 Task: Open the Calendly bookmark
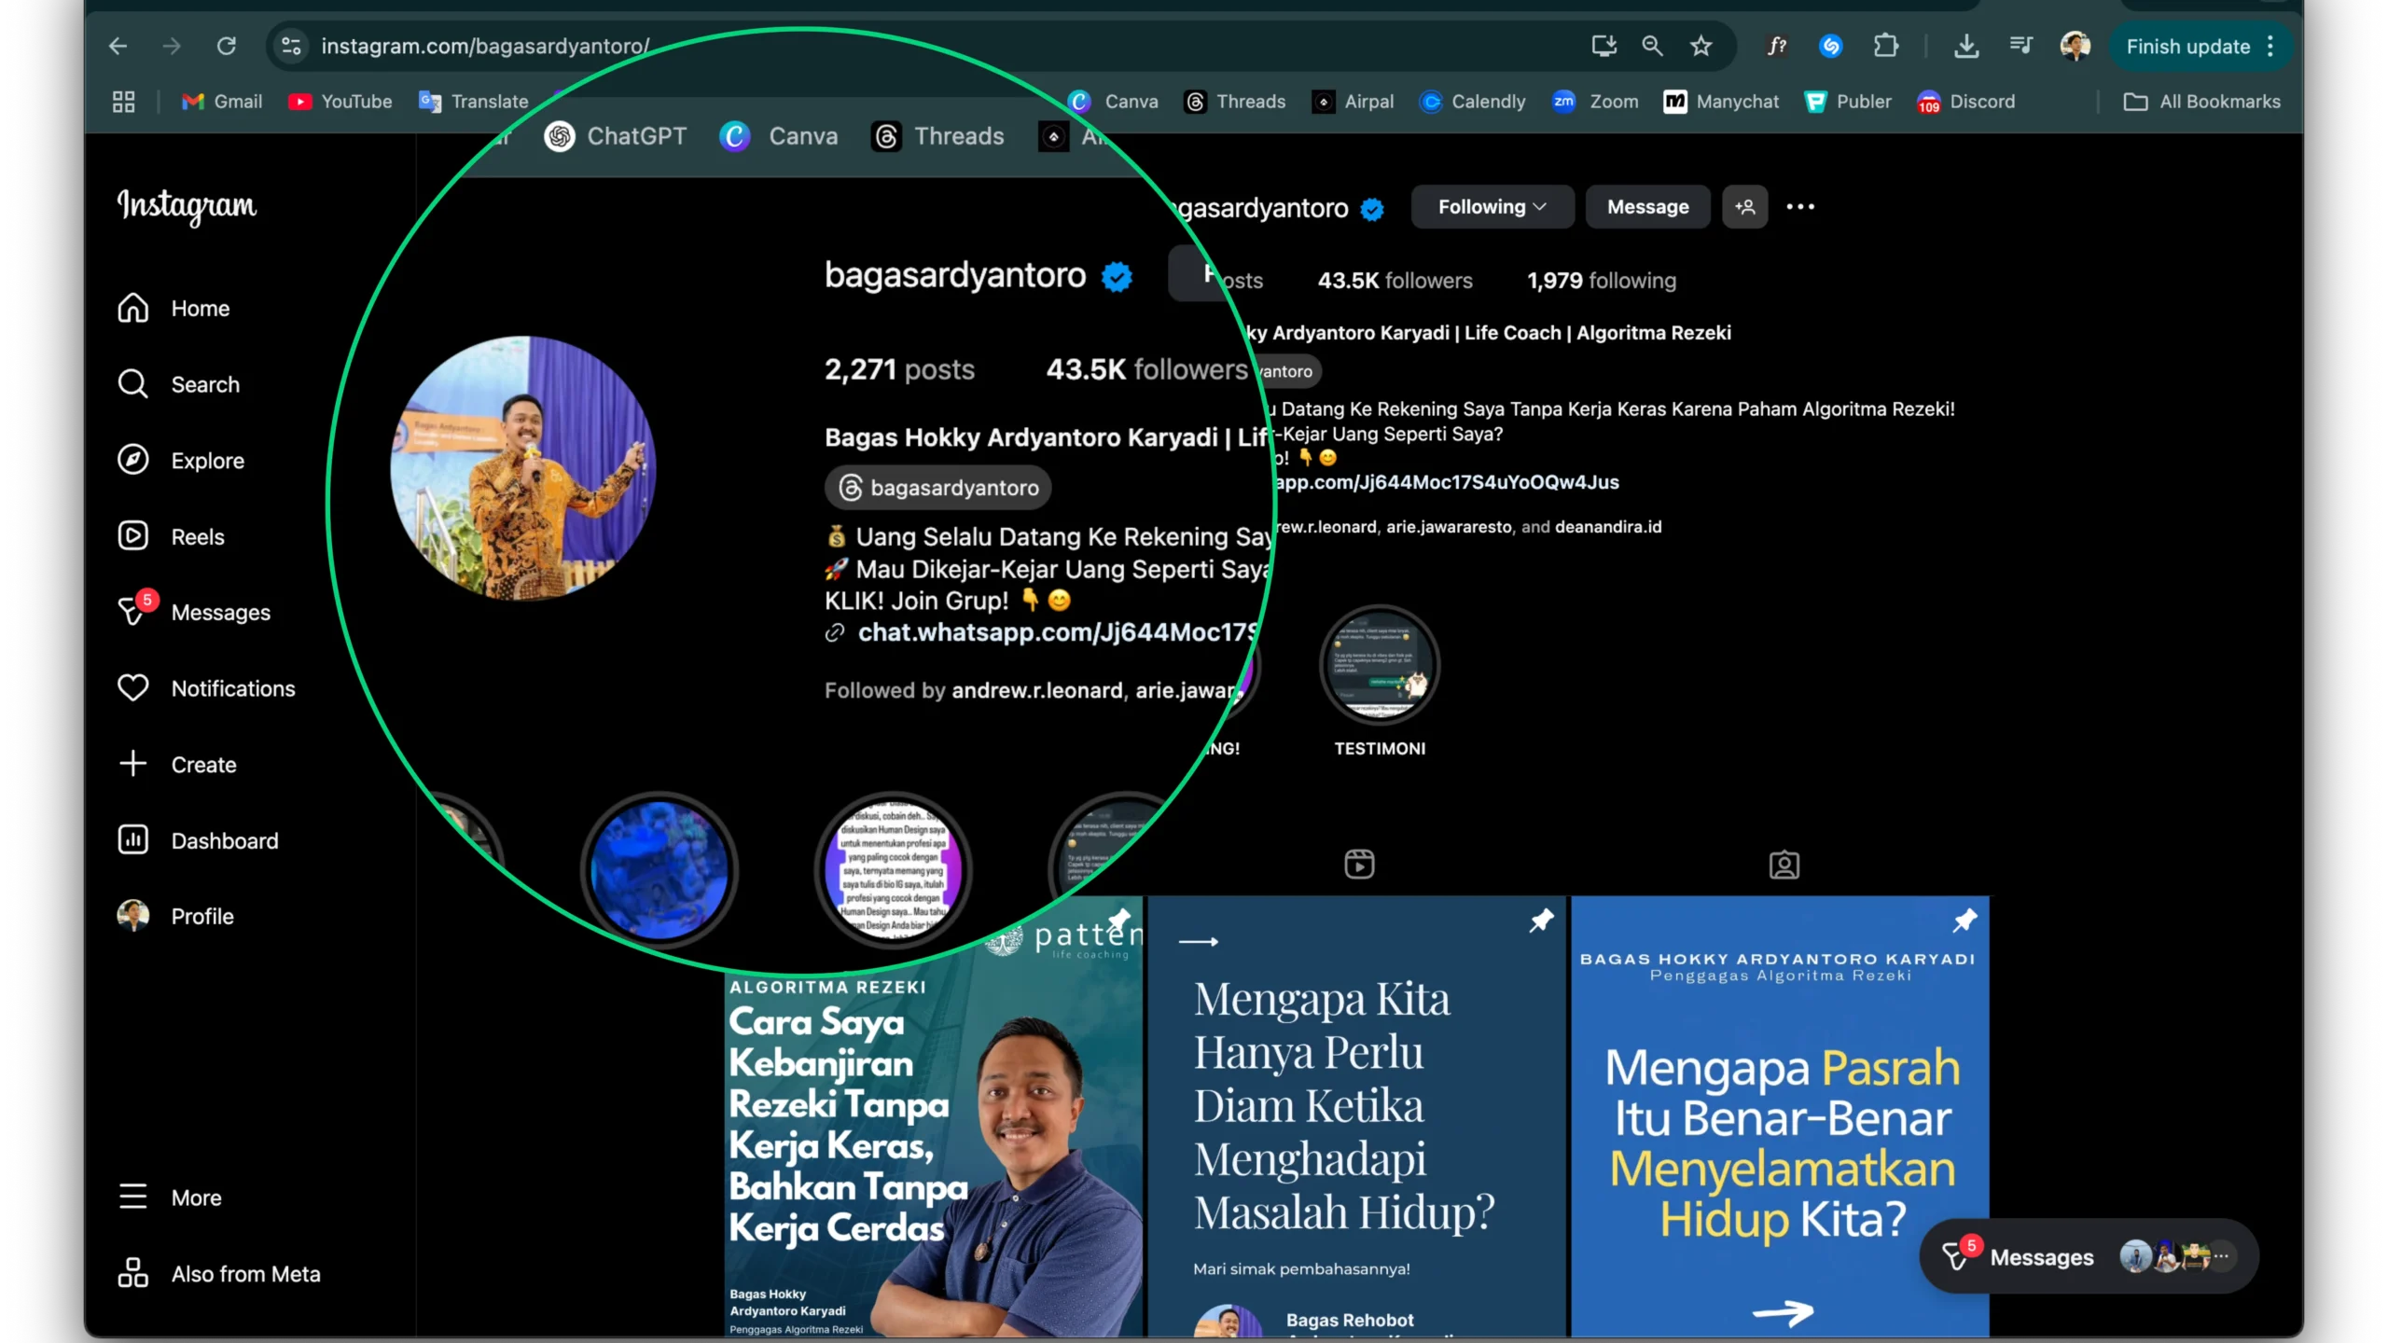(1472, 102)
